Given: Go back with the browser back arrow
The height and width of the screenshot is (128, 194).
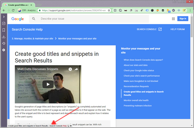Looking at the screenshot, I should pos(4,10).
